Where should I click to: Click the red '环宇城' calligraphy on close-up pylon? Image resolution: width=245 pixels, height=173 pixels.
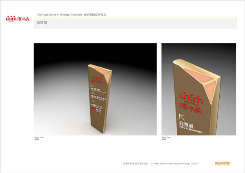point(191,109)
